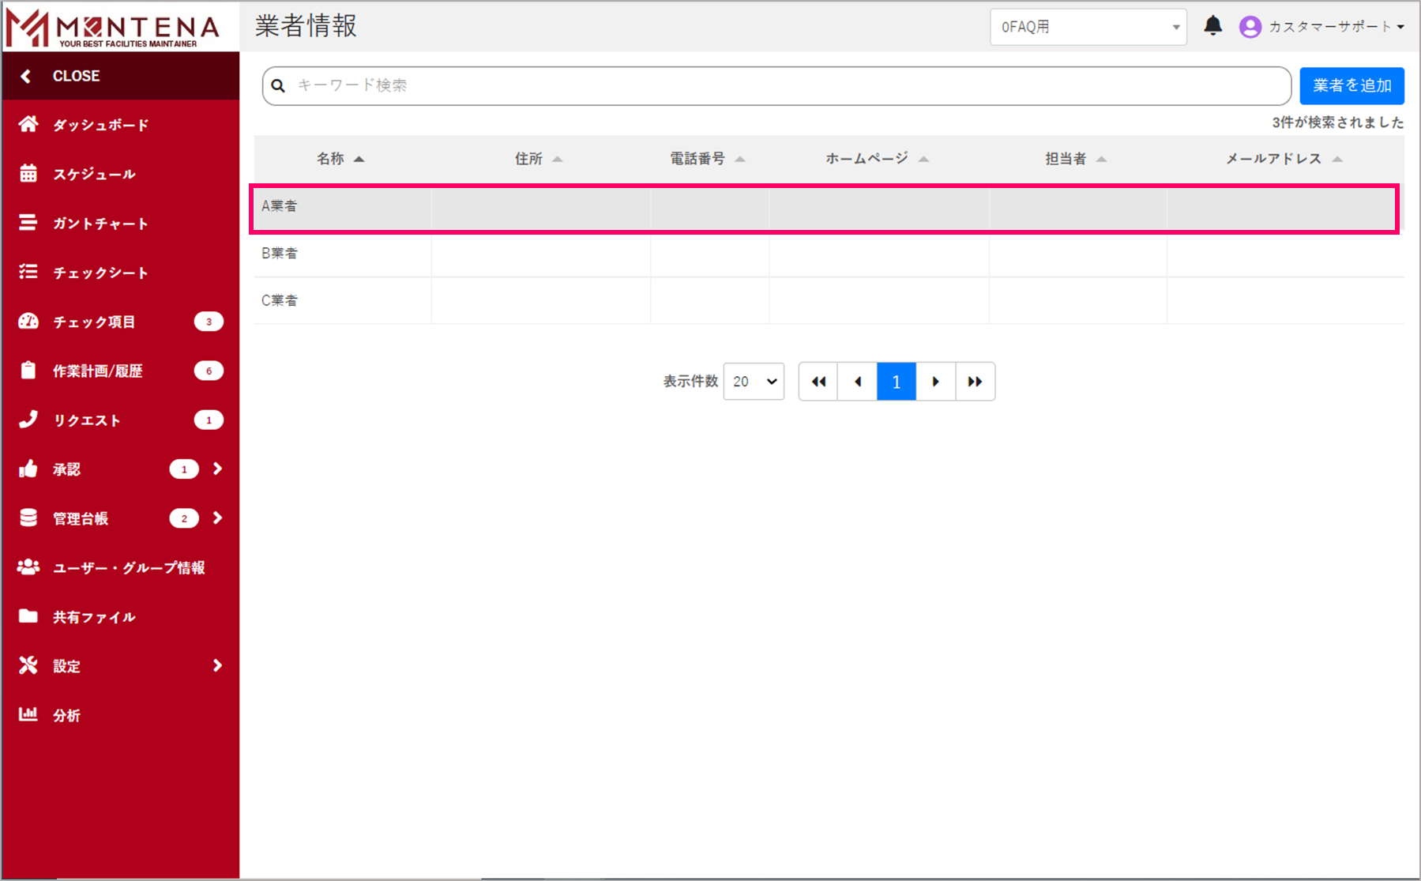Open ユーザー・グループ情報 menu item
The height and width of the screenshot is (881, 1421).
tap(128, 567)
